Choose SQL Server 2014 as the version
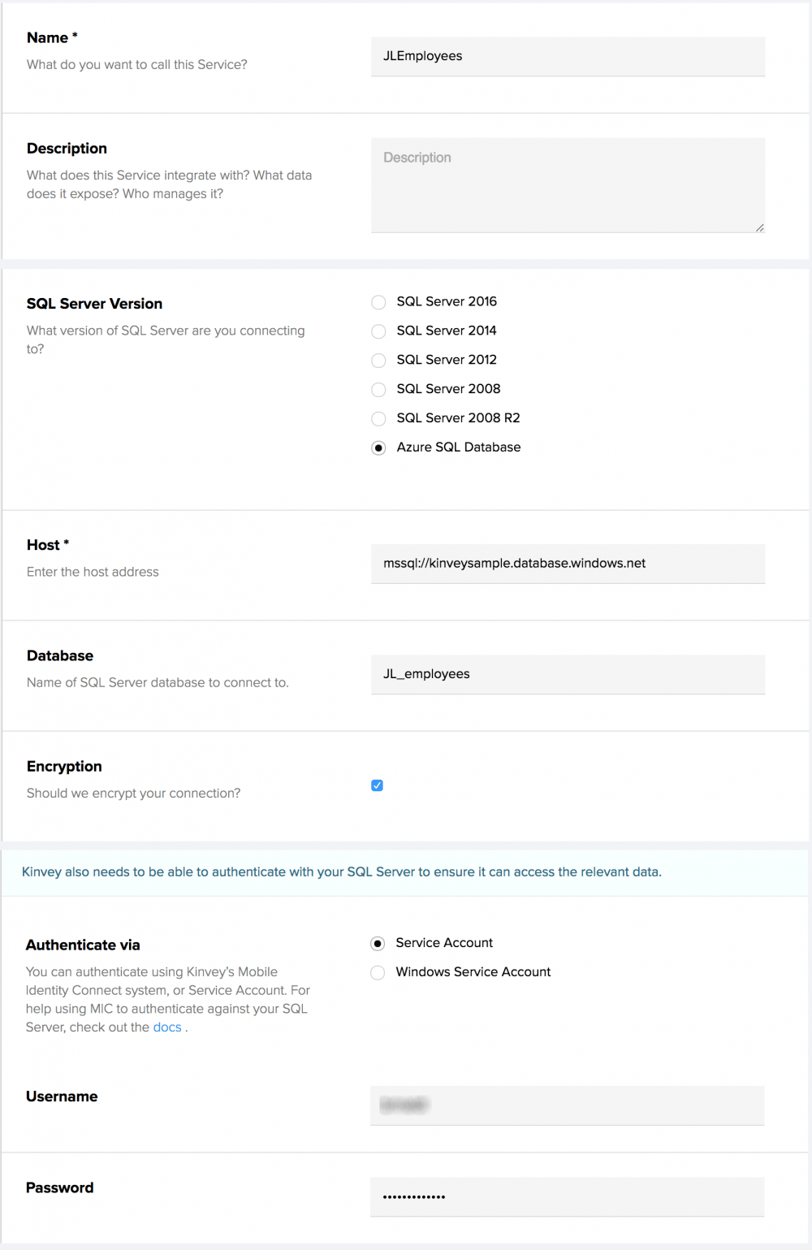This screenshot has width=812, height=1250. point(378,331)
